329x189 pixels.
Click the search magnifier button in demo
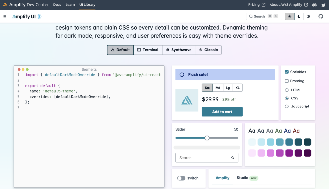tap(233, 158)
